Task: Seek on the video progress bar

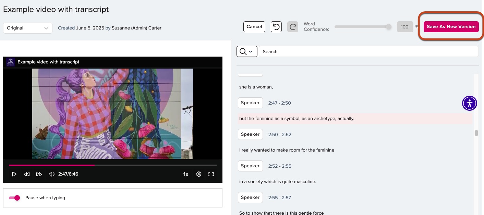Action: pyautogui.click(x=113, y=165)
